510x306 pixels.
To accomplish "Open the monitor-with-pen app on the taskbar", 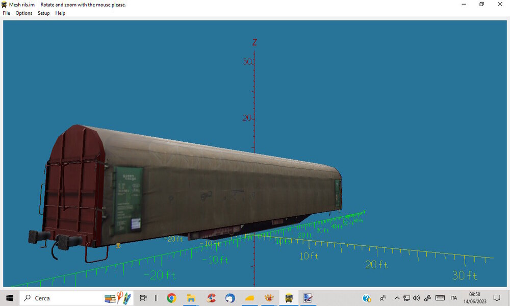I will click(308, 298).
